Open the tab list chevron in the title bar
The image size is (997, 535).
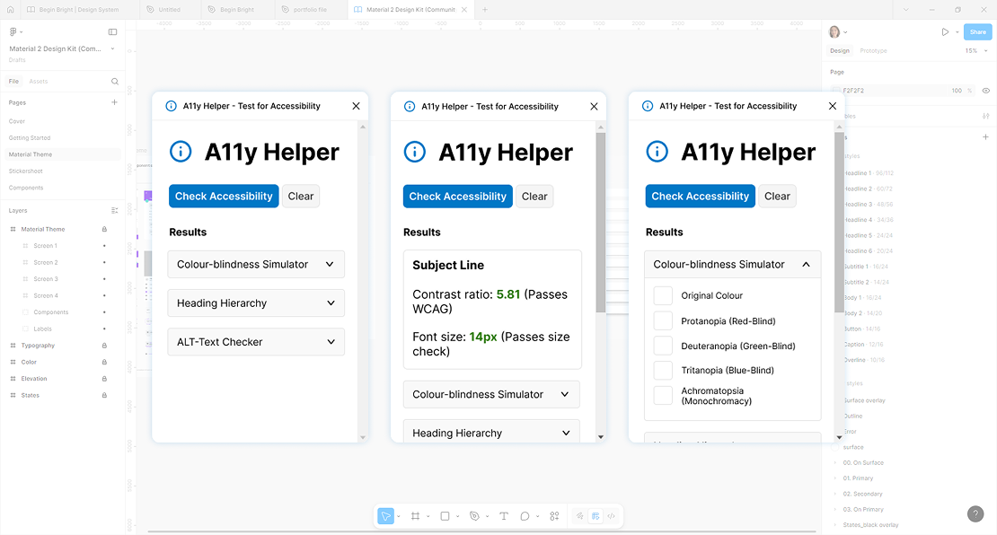906,10
